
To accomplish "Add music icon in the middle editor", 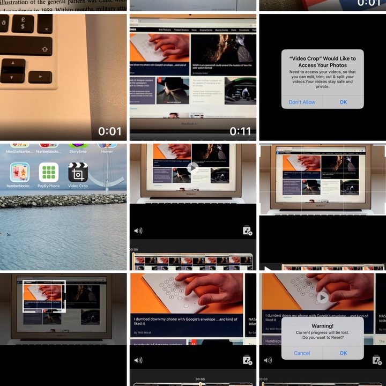I will coord(247,231).
